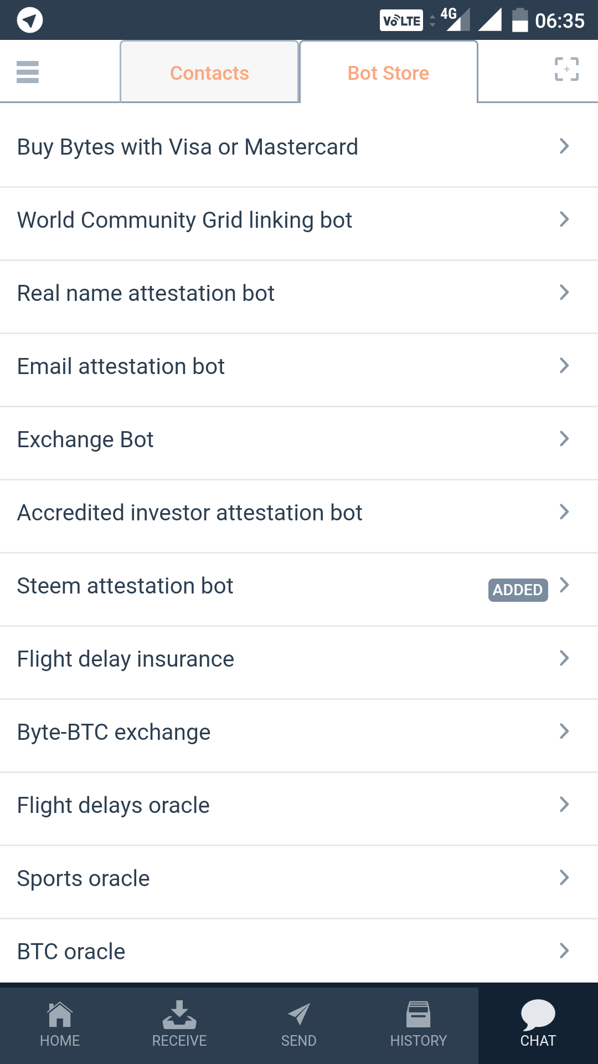Open the Byte-BTC exchange bot
This screenshot has width=598, height=1064.
(x=114, y=732)
